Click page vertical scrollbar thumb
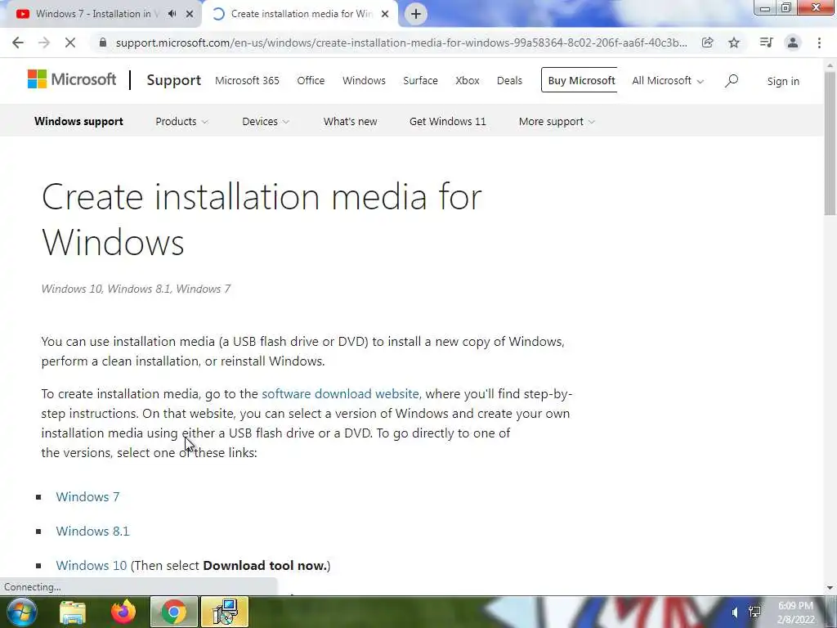 830,143
